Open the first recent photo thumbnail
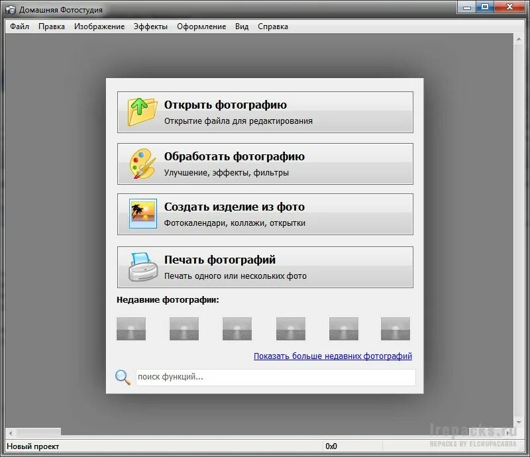Viewport: 530px width, 457px height. [131, 329]
